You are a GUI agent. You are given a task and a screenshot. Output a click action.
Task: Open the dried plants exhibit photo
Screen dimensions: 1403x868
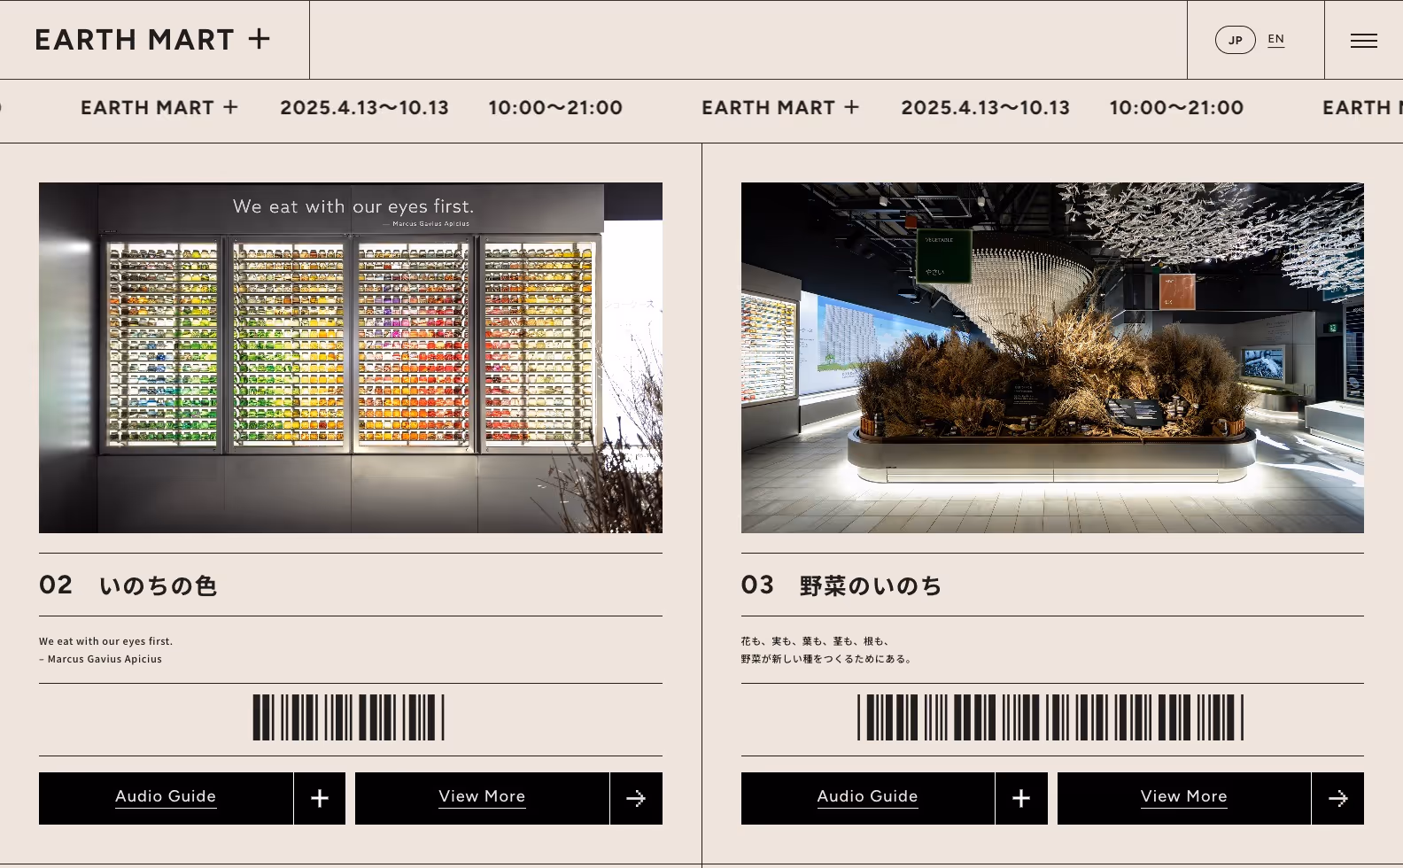coord(1052,358)
